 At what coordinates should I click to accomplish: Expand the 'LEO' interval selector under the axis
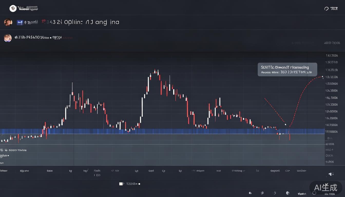click(97, 175)
